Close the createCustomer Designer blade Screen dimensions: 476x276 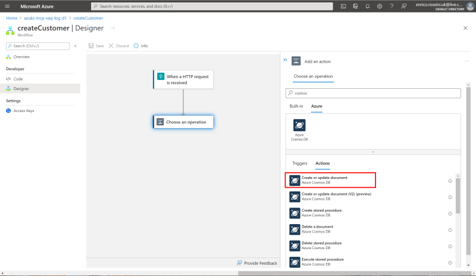[465, 28]
